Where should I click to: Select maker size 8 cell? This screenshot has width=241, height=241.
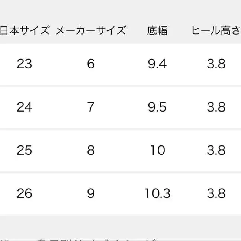pyautogui.click(x=91, y=151)
